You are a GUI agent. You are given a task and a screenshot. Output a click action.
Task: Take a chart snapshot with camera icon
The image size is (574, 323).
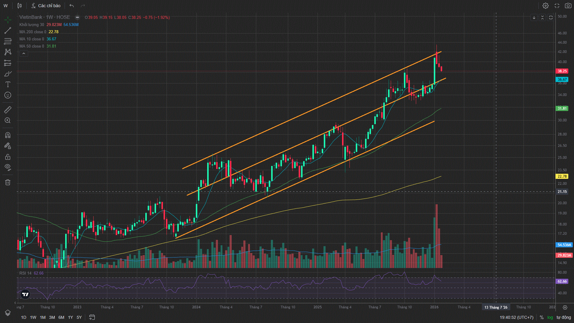click(x=568, y=6)
